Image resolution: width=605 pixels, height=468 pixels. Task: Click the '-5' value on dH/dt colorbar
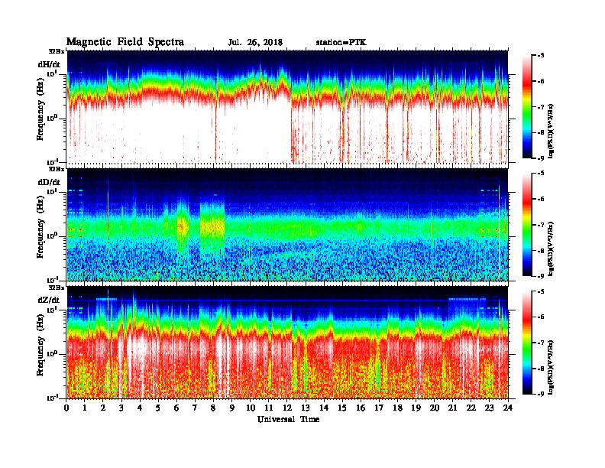(x=541, y=56)
